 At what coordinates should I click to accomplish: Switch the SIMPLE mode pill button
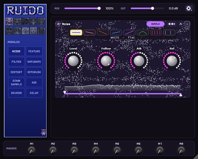(x=155, y=24)
